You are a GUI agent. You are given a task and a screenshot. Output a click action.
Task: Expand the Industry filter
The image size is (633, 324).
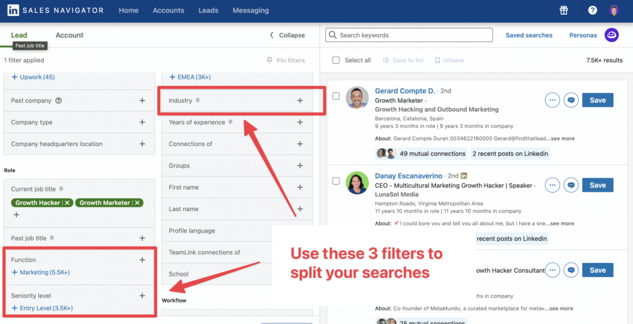tap(300, 101)
